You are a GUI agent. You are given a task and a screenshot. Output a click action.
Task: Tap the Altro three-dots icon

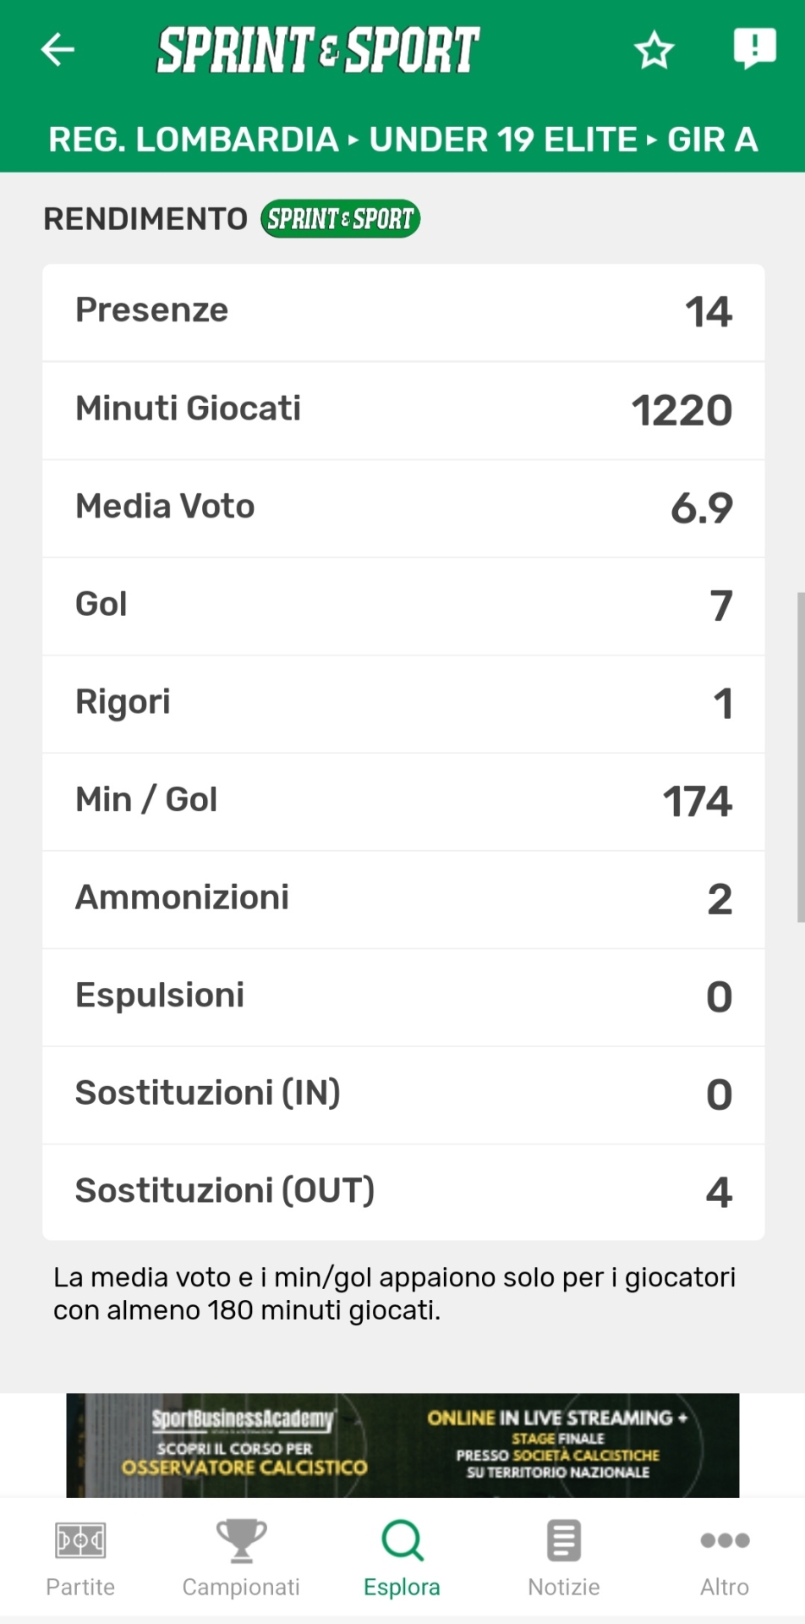(x=725, y=1541)
